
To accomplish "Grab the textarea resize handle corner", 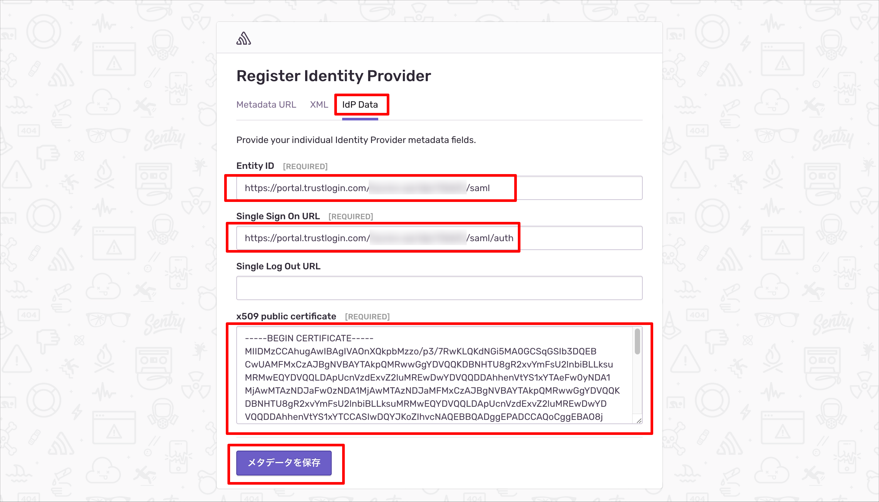I will [x=639, y=420].
